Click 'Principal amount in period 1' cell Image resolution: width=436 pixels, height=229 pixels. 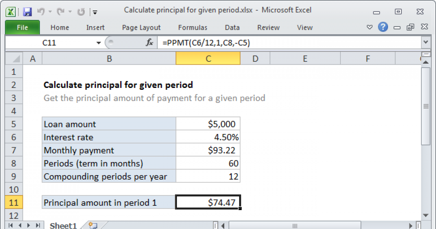pyautogui.click(x=109, y=202)
